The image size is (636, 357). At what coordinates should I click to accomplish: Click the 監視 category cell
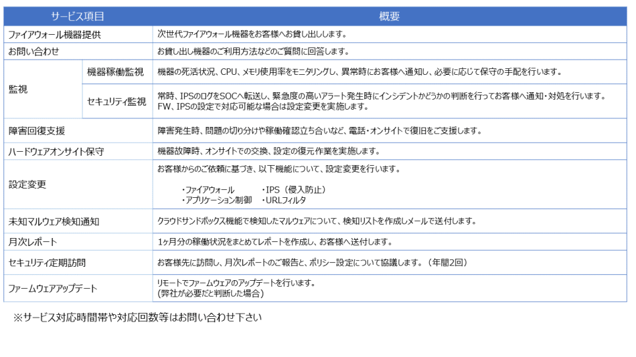tap(43, 89)
